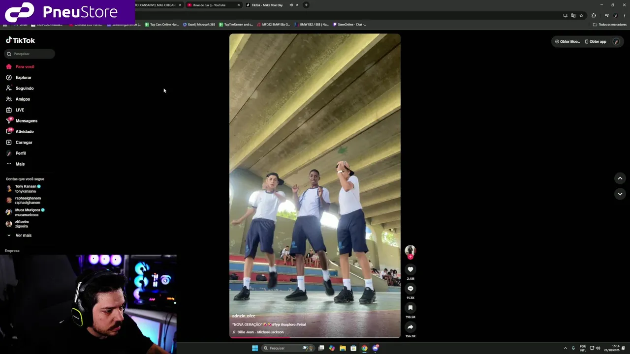This screenshot has width=630, height=354.
Task: Open Microsoft Store from taskbar
Action: [353, 348]
